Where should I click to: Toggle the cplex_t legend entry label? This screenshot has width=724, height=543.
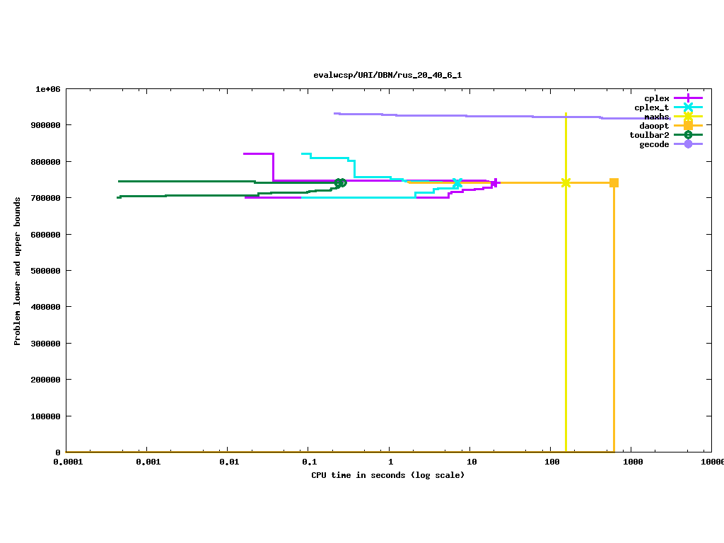pos(651,107)
